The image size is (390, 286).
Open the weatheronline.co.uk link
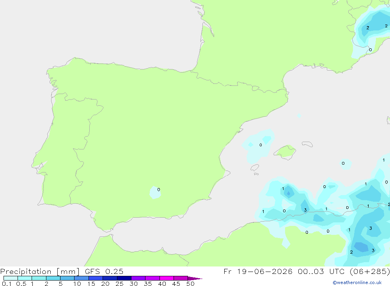pyautogui.click(x=357, y=282)
